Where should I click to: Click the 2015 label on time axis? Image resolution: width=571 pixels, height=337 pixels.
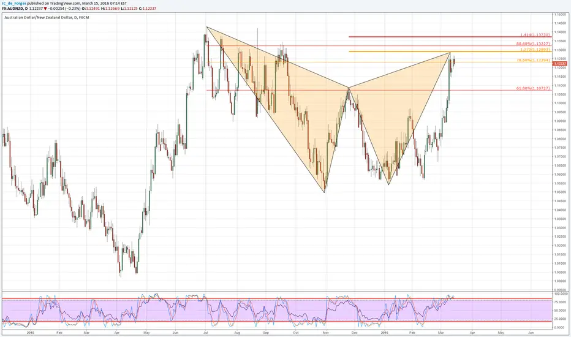pos(31,333)
